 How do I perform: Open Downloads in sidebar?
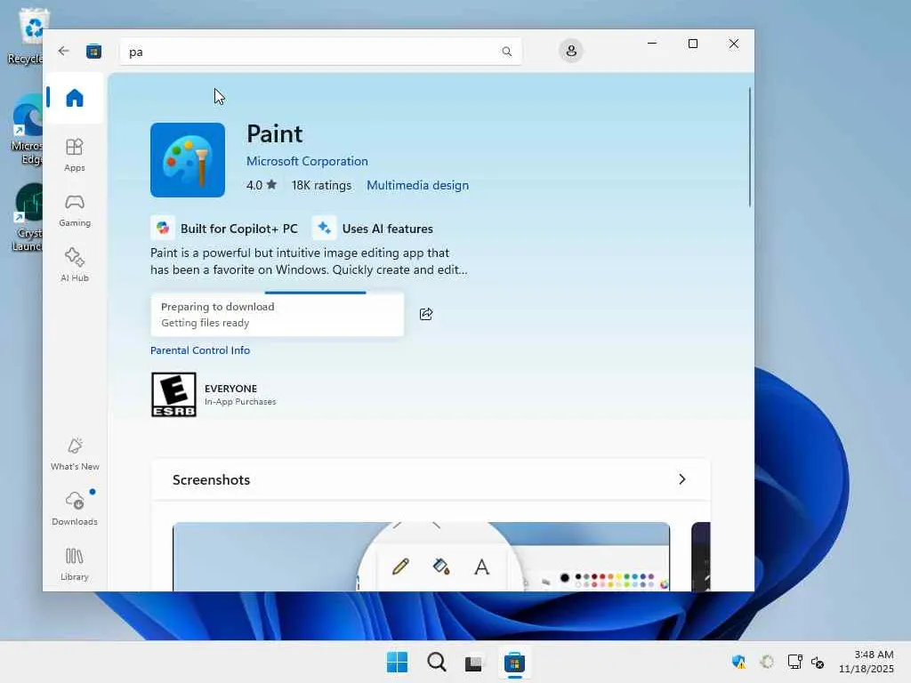[75, 508]
